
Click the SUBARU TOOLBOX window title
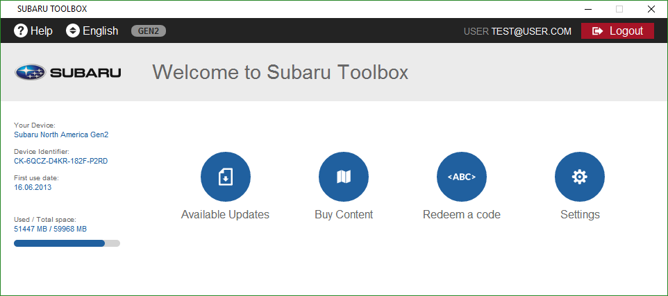pyautogui.click(x=52, y=9)
